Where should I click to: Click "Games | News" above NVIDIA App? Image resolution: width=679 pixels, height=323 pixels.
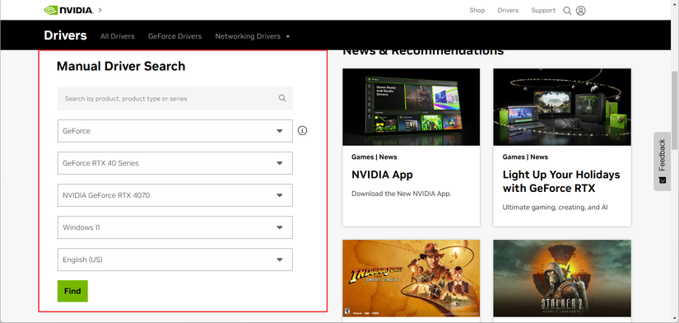pyautogui.click(x=374, y=157)
